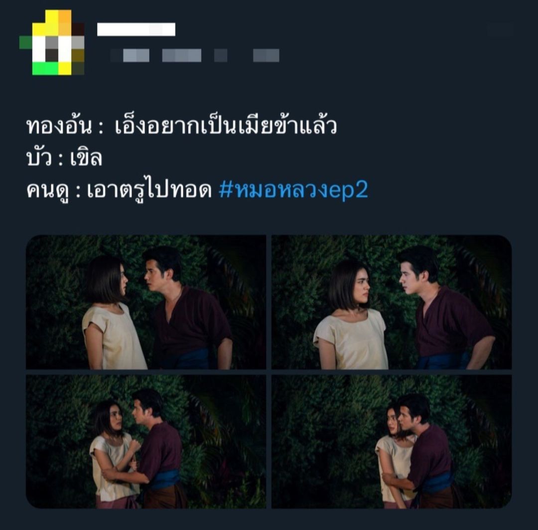Click the phrase เอ็งอยากเป็นเมียข้าแล้ว in the tweet
This screenshot has width=538, height=530.
[226, 126]
